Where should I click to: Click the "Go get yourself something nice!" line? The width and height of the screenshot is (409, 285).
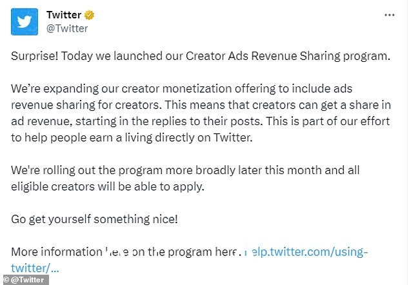tap(94, 219)
